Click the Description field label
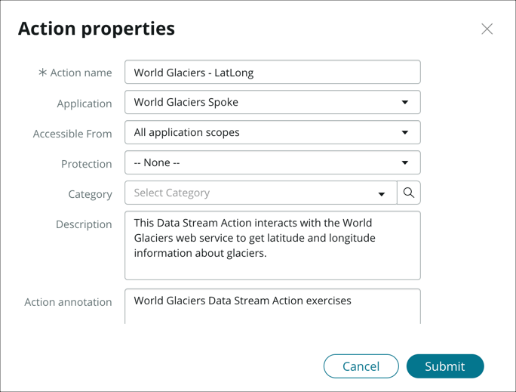Screen dimensions: 516x392 pyautogui.click(x=84, y=224)
